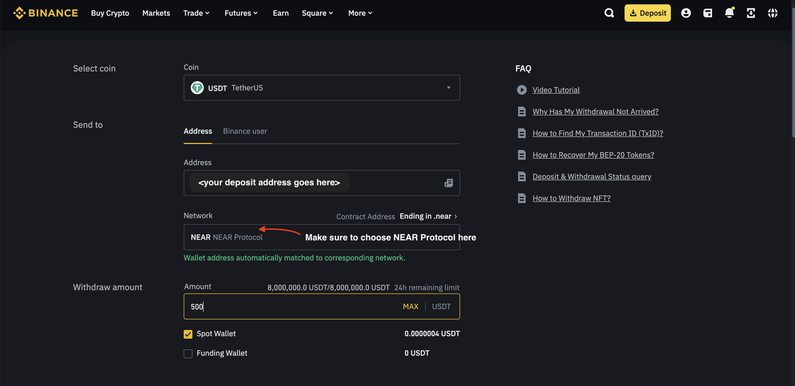Open the Trade menu dropdown
This screenshot has height=386, width=795.
[x=196, y=13]
